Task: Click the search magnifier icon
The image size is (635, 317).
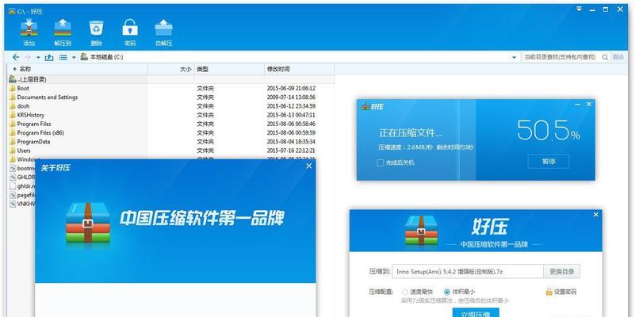Action: 605,58
